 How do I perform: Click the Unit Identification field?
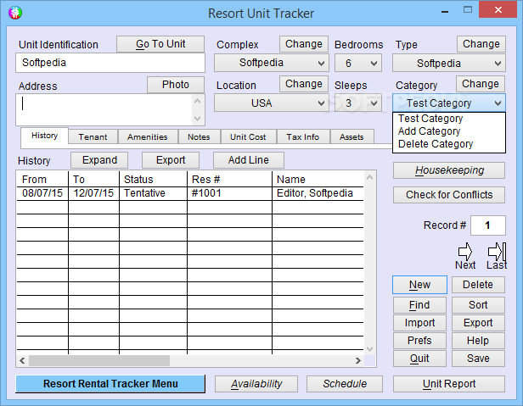click(x=110, y=63)
